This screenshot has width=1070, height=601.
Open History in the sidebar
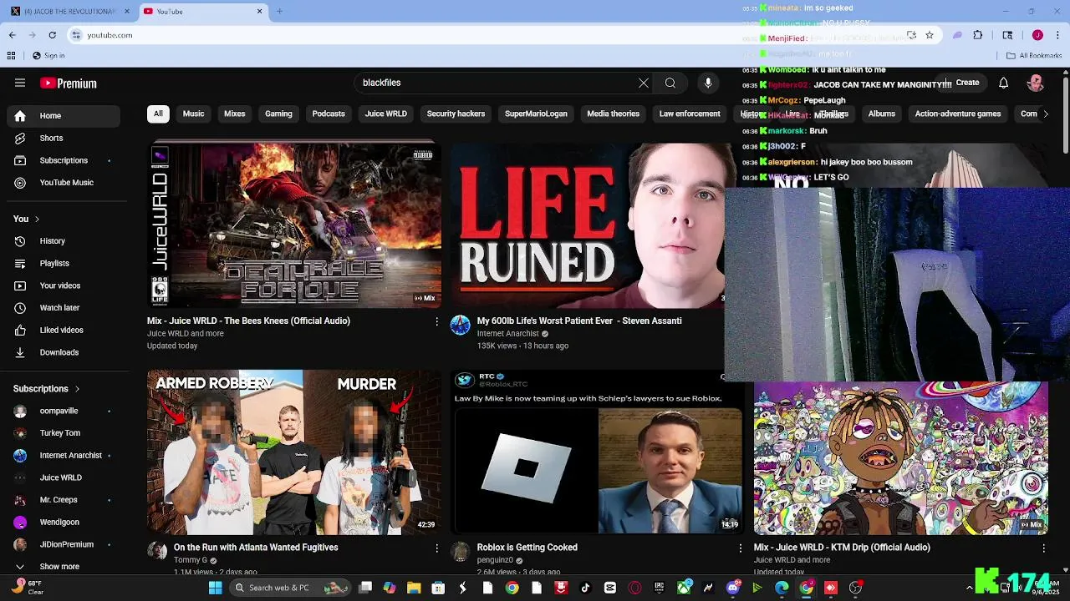(64, 241)
